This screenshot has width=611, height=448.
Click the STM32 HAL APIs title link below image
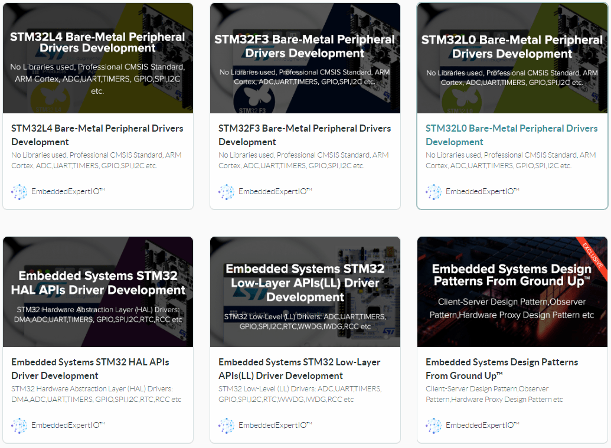[x=90, y=369]
